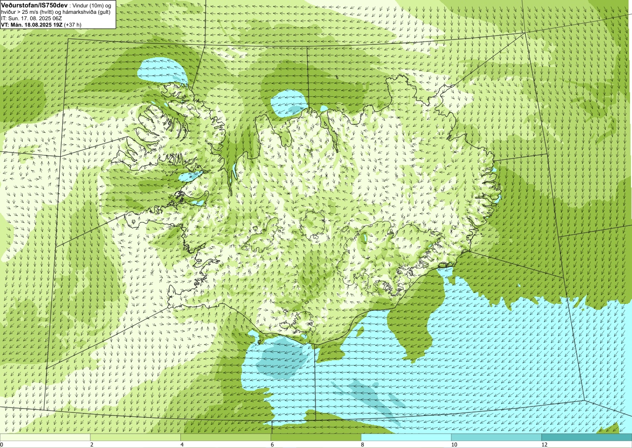
Task: Click the "10" scale label under legend
Action: (x=454, y=445)
